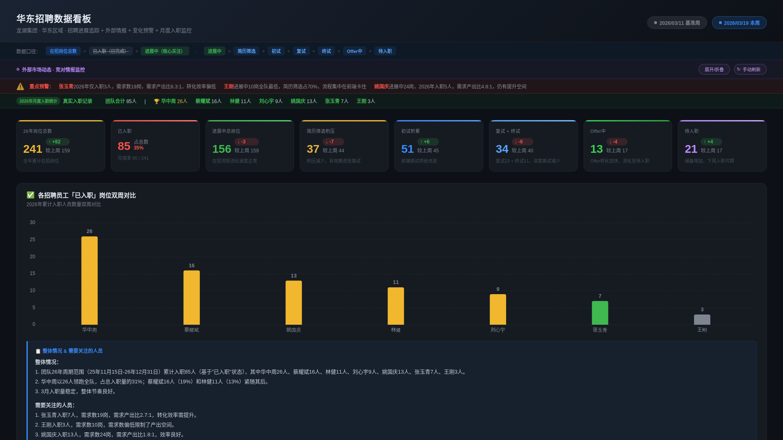Open the 简历筛选积压 card showing 37
The height and width of the screenshot is (440, 783).
pos(344,146)
